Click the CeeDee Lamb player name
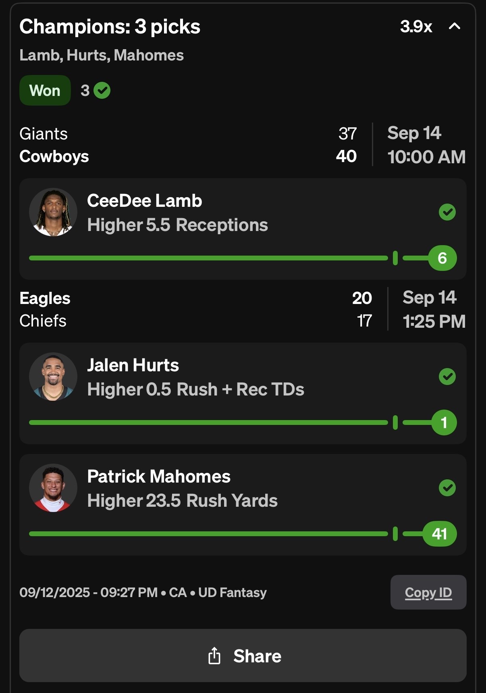The image size is (486, 693). point(144,201)
